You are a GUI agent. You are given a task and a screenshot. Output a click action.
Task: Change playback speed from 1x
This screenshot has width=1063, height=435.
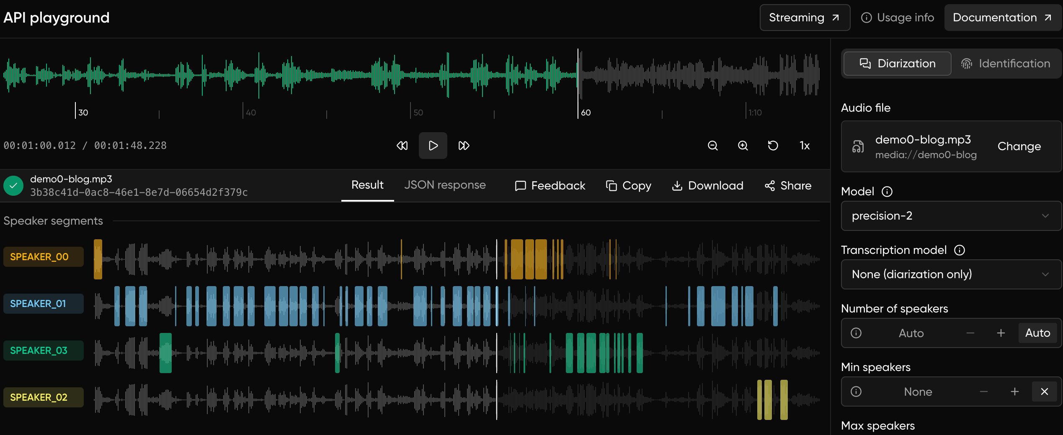(x=805, y=146)
